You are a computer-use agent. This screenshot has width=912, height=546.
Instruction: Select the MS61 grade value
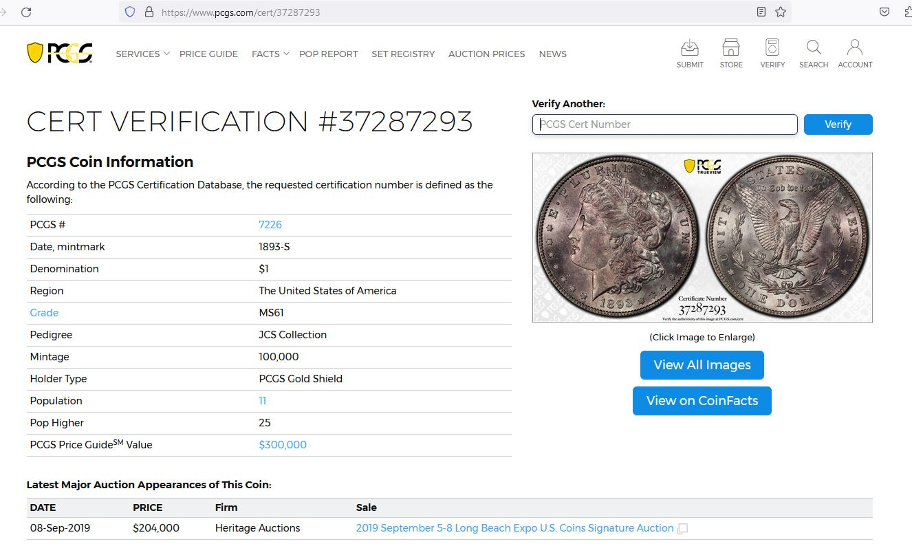[x=271, y=313]
